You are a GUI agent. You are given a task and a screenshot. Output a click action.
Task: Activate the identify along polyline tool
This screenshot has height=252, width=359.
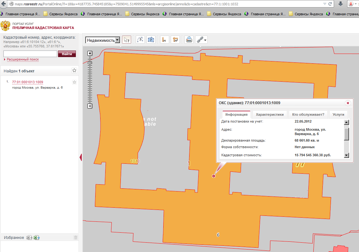140,40
